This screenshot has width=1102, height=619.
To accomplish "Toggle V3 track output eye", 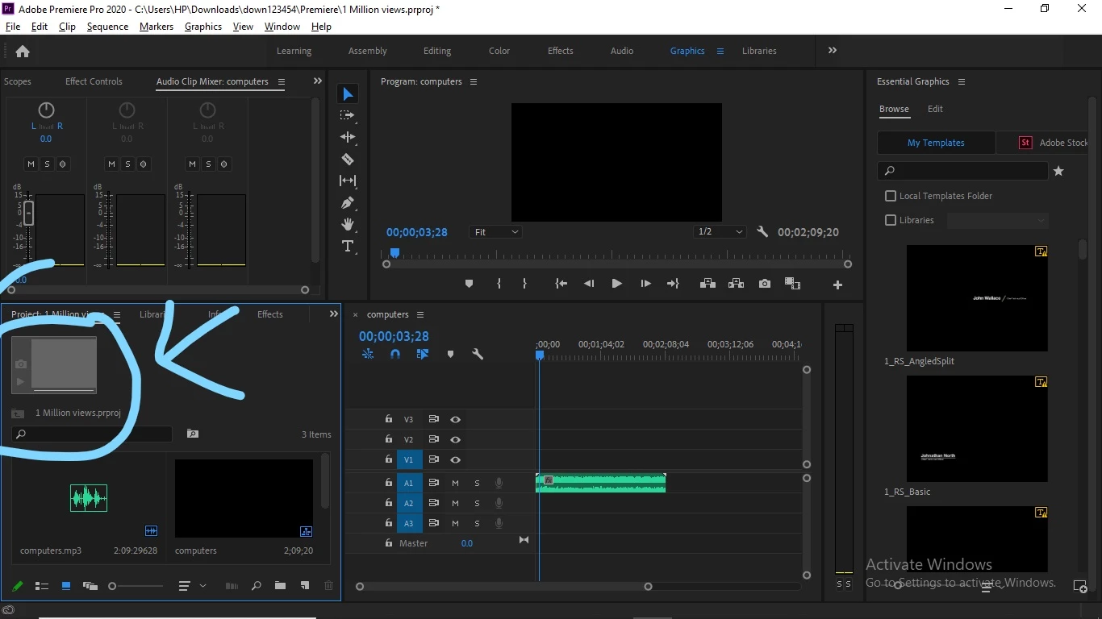I will [x=455, y=420].
